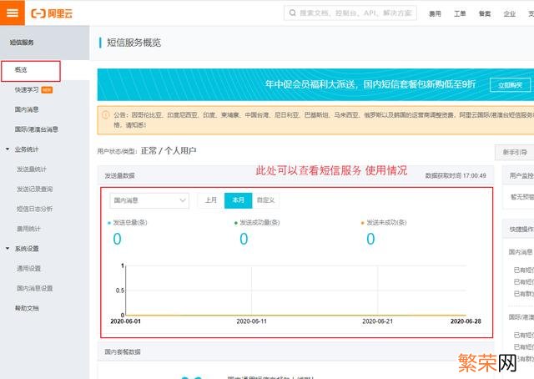Open the 企业 top menu
534x379 pixels.
click(x=510, y=13)
